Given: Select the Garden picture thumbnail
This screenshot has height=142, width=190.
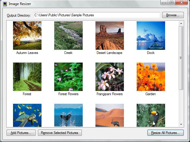Looking at the screenshot, I should [x=151, y=77].
